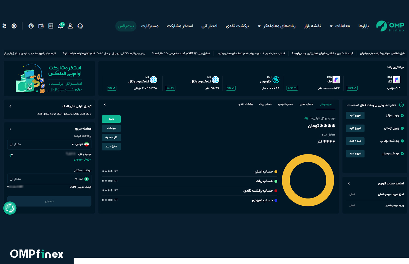Click the yellow حساب اصلی legend swatch
This screenshot has height=264, width=409.
click(x=276, y=172)
